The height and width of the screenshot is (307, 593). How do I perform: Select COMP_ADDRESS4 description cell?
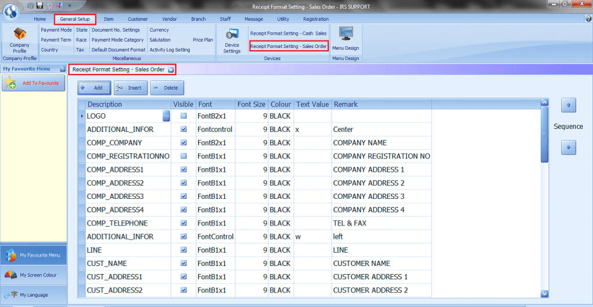click(128, 210)
